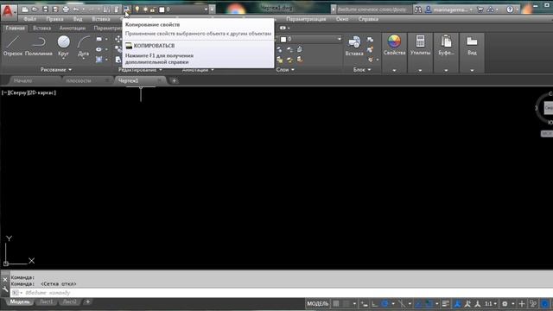
Task: Toggle annotation visibility blue icon in status bar
Action: 458,303
